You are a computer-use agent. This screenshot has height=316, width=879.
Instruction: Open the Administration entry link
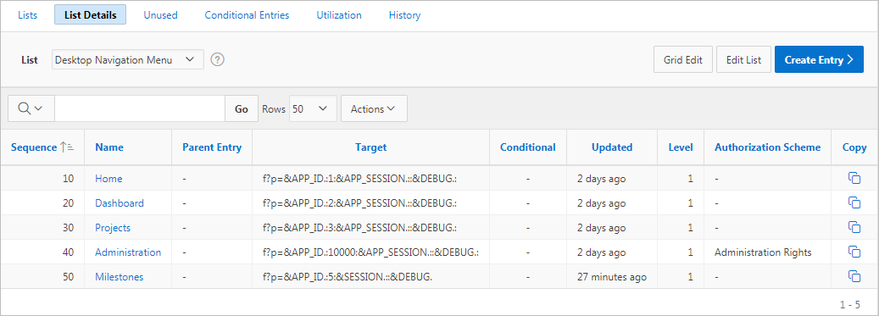coord(128,252)
